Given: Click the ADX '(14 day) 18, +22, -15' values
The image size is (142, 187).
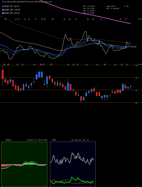Looking at the screenshot, I should (x=80, y=140).
